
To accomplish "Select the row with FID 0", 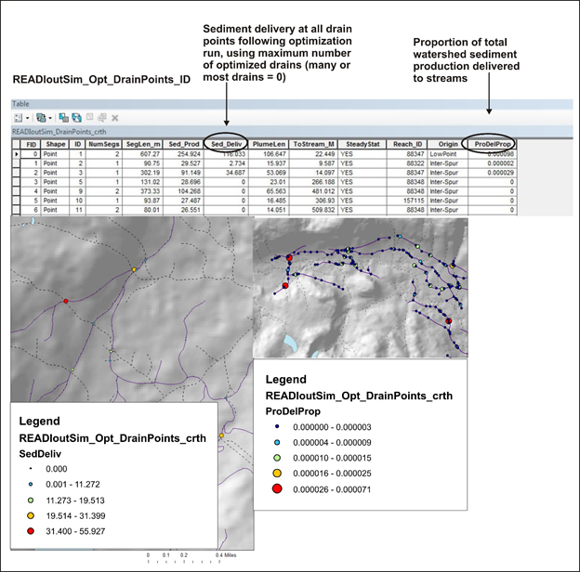I will tap(16, 153).
